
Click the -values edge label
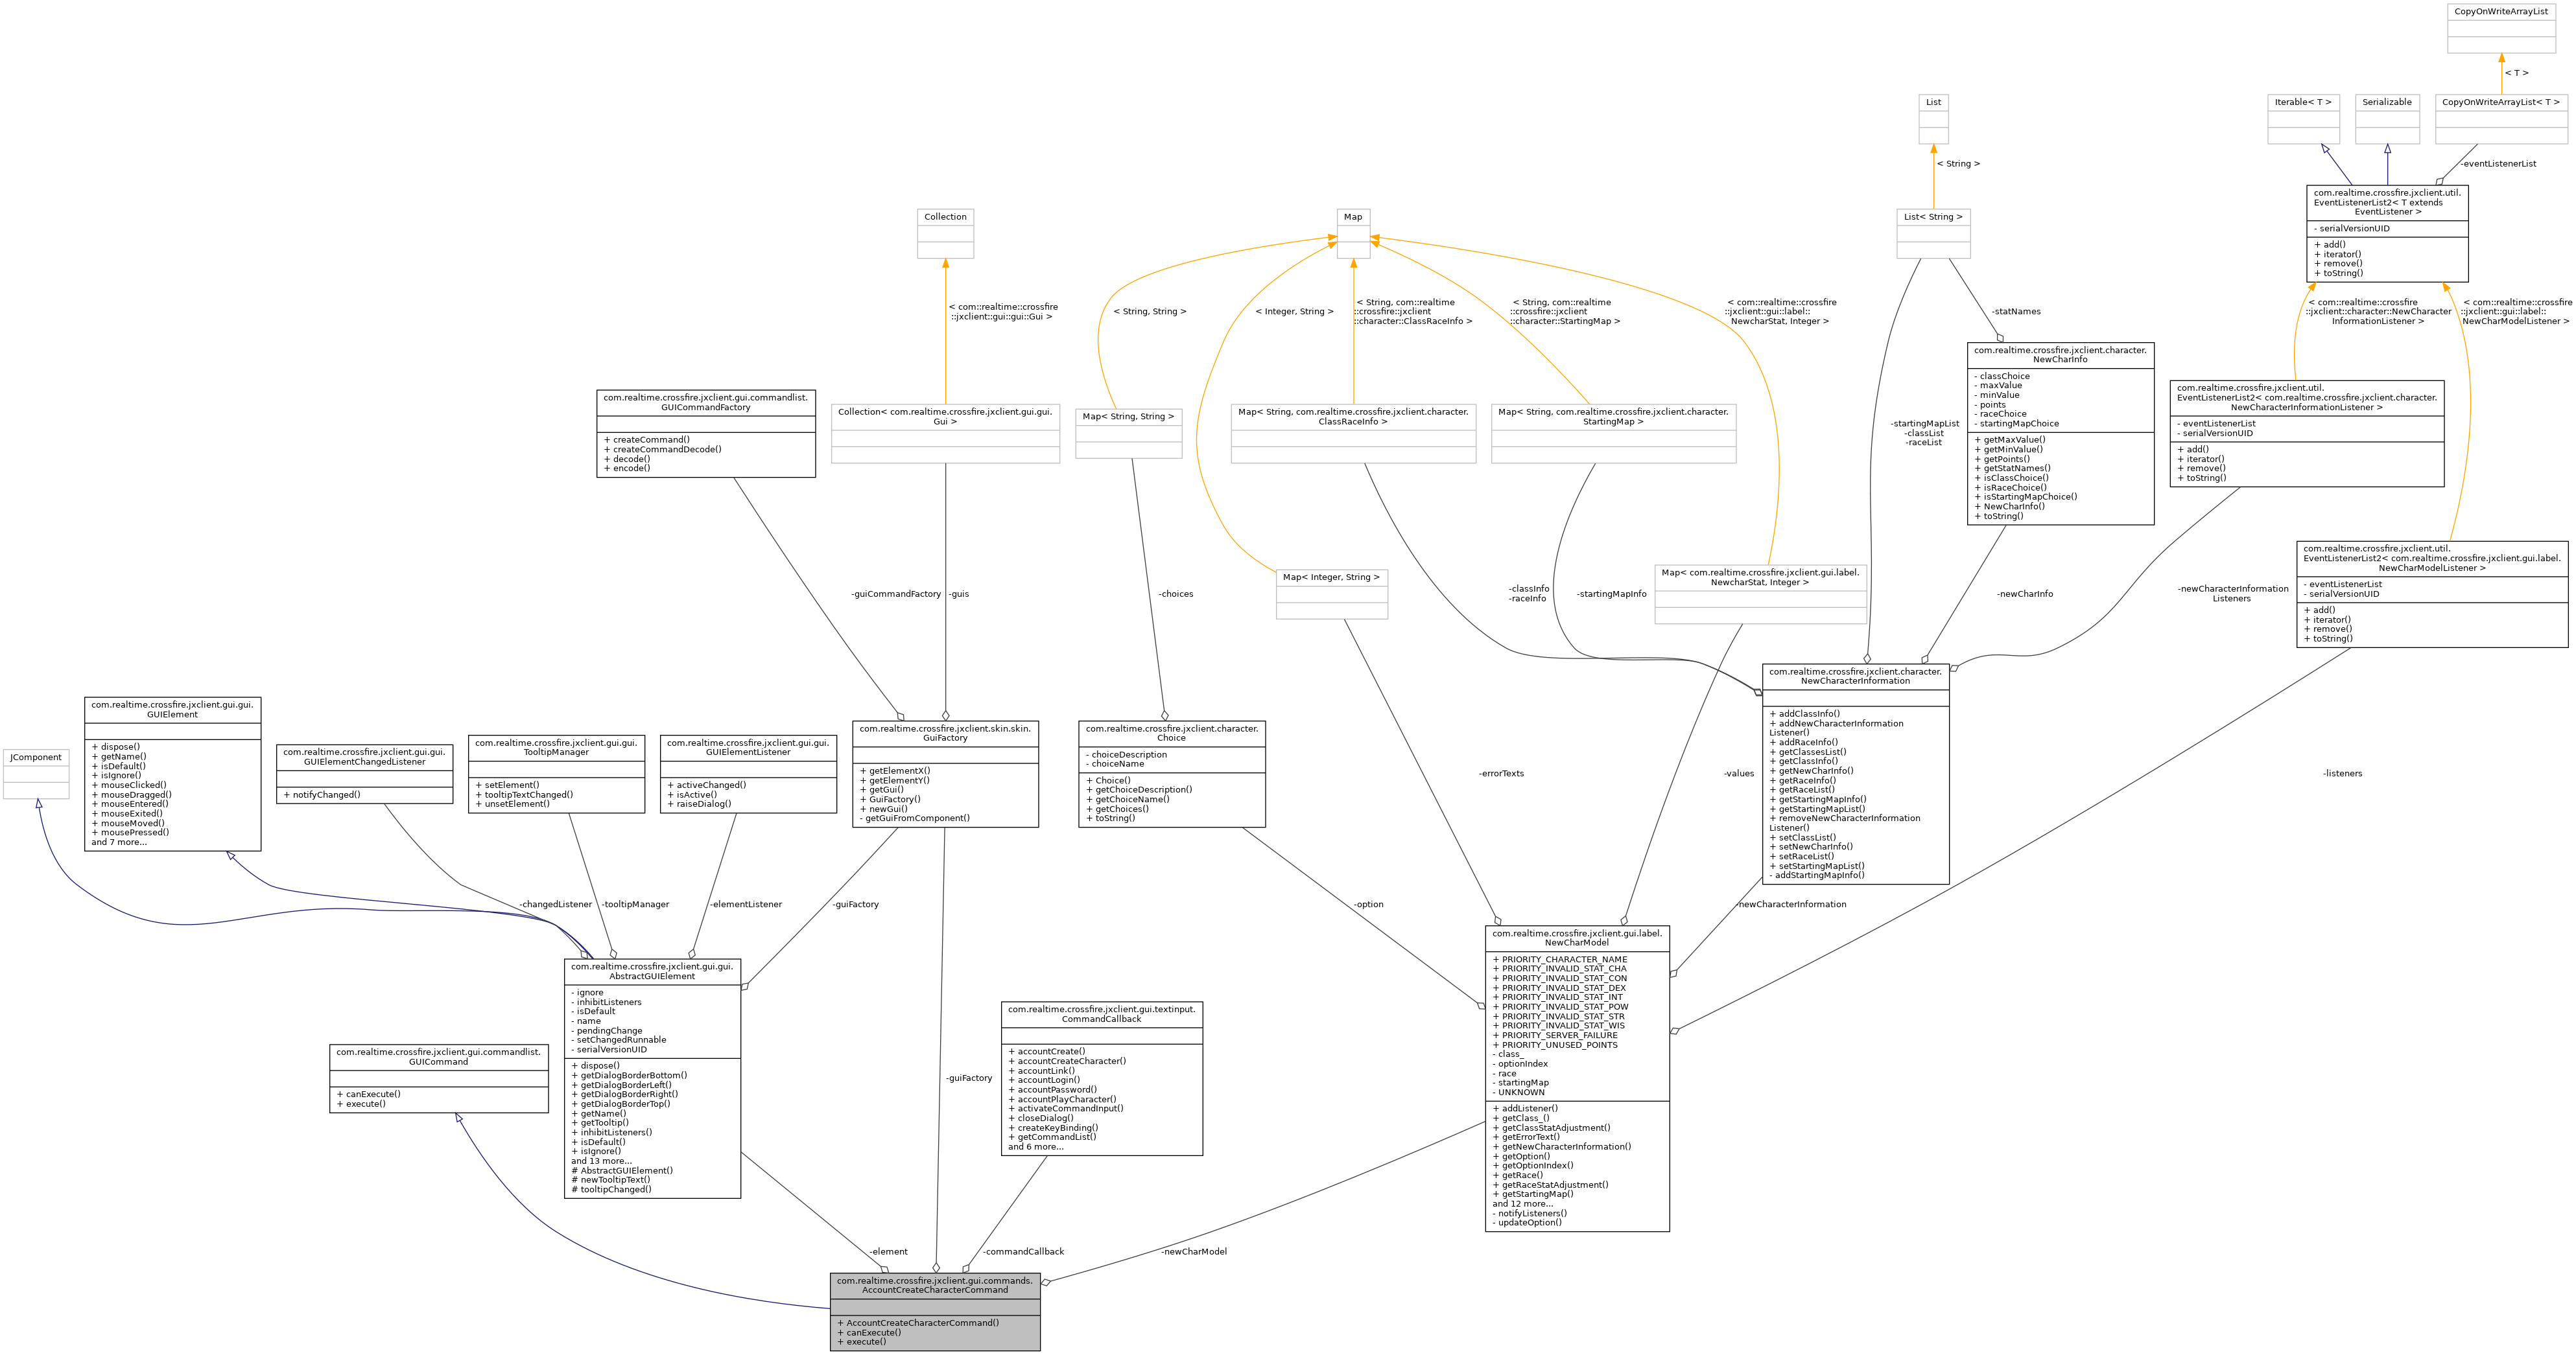point(1739,774)
